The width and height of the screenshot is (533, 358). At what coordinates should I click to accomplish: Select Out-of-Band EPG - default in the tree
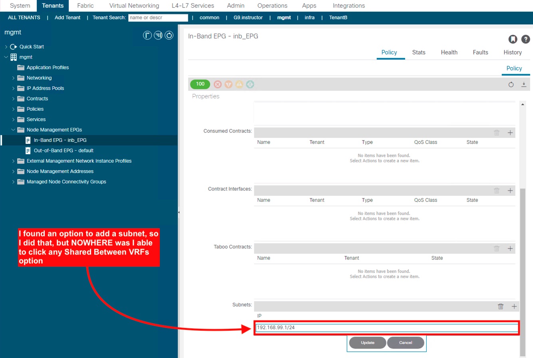coord(64,151)
